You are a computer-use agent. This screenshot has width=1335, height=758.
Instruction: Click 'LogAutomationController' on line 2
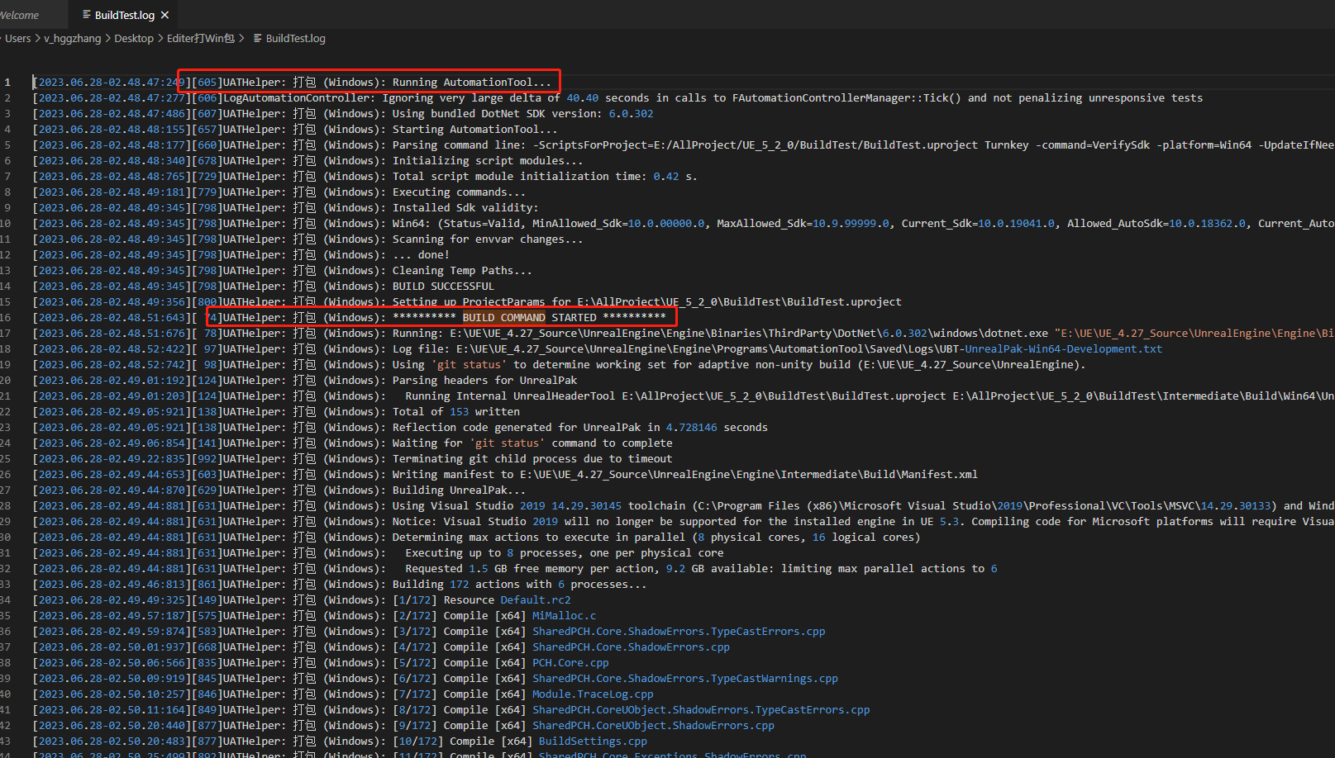296,98
